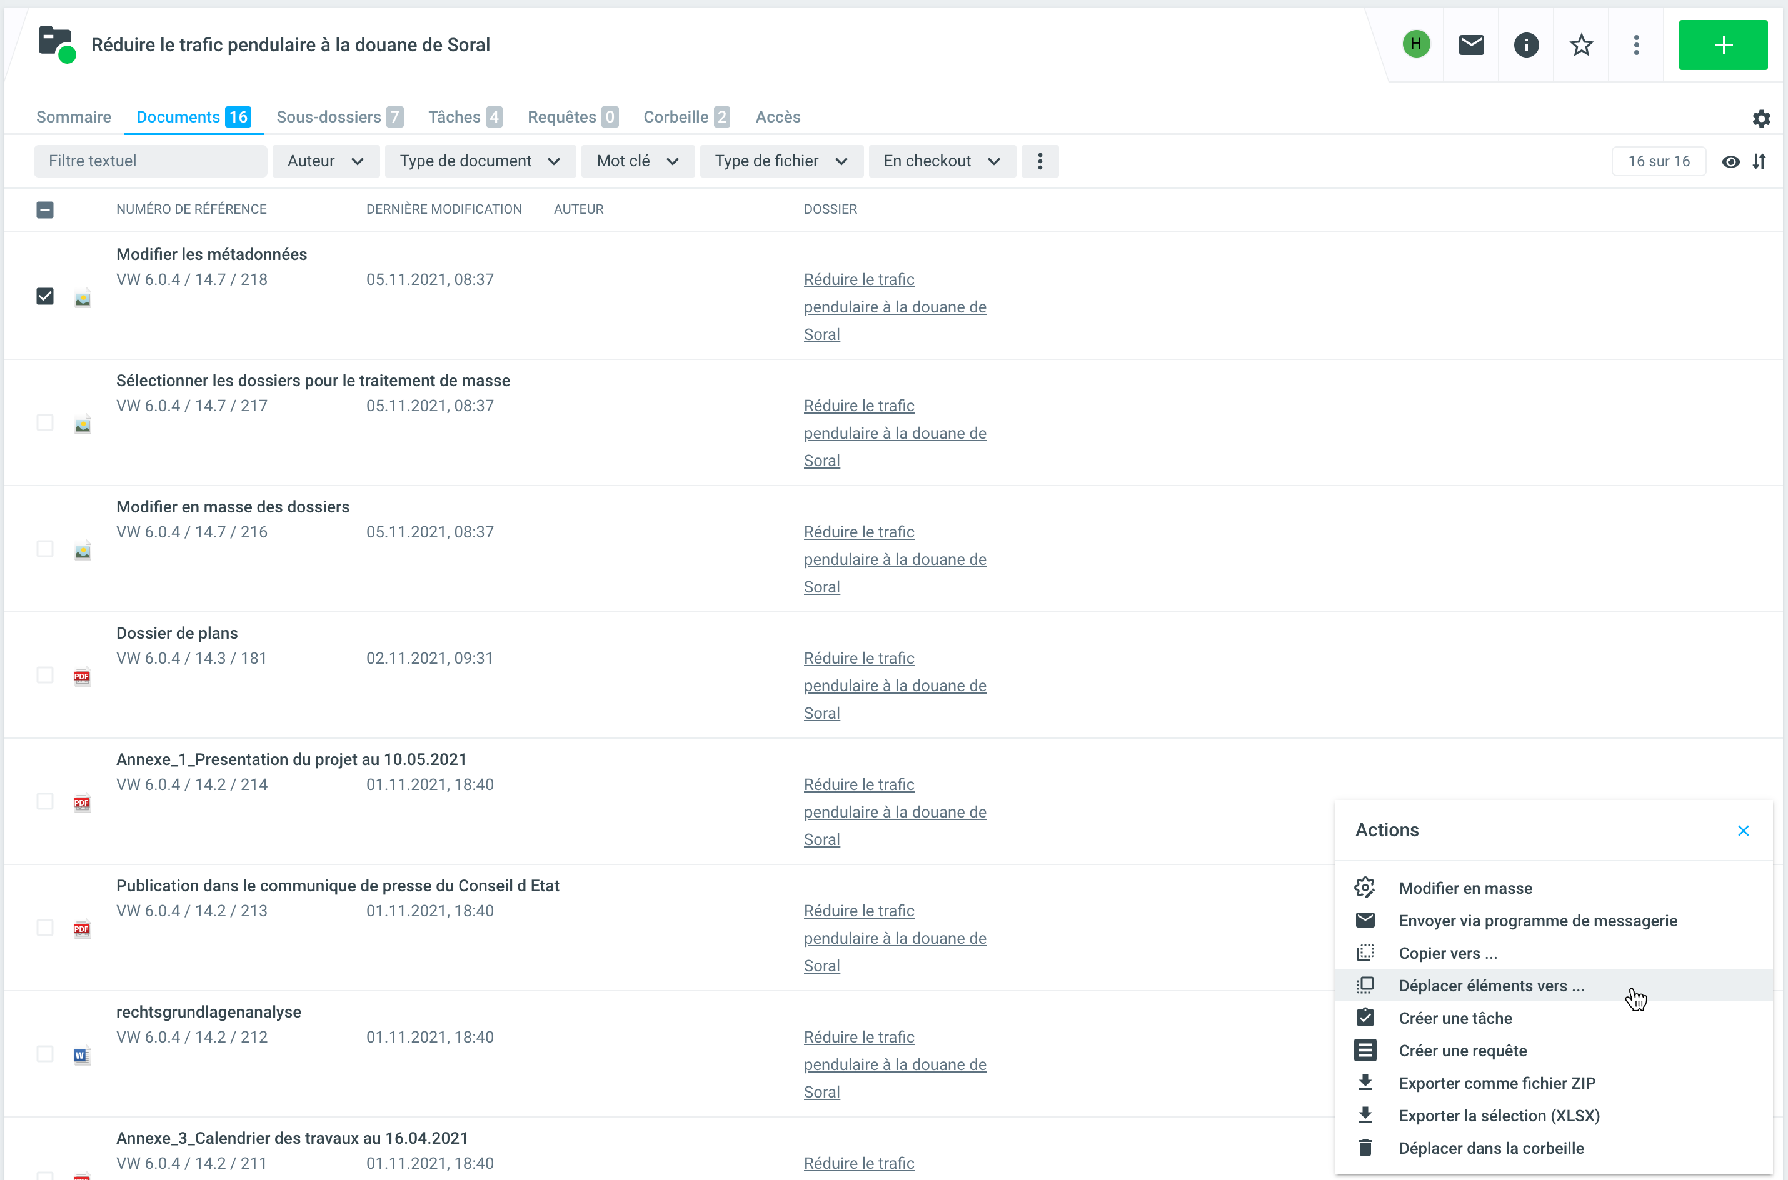Choose Exporter comme fichier ZIP

tap(1496, 1082)
